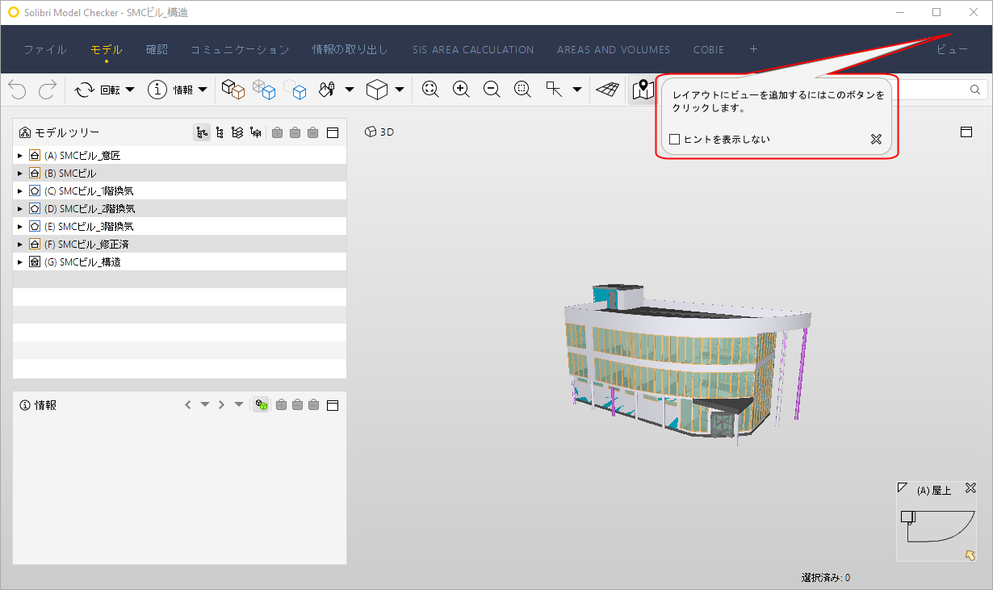This screenshot has width=993, height=590.
Task: Click the Undo arrow in the toolbar
Action: [18, 90]
